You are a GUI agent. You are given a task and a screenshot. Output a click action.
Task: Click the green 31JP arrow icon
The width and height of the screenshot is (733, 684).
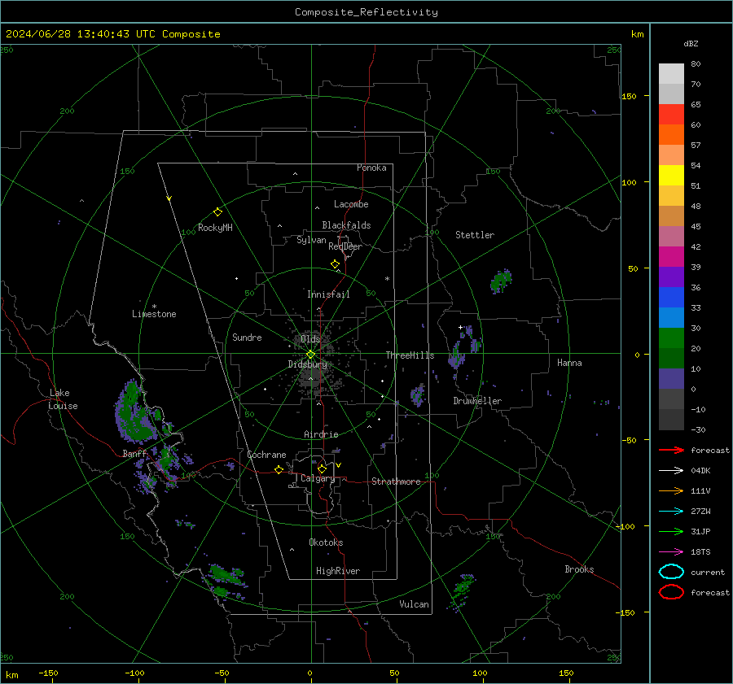[671, 531]
